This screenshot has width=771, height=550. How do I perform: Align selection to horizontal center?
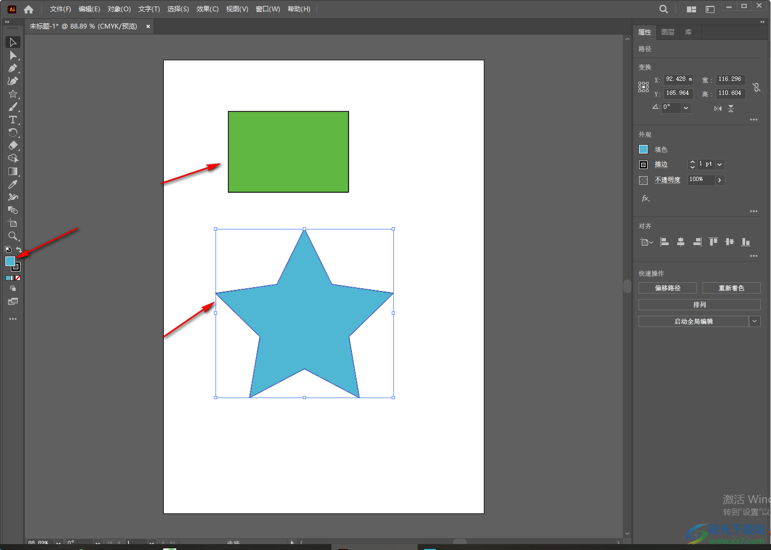(681, 242)
